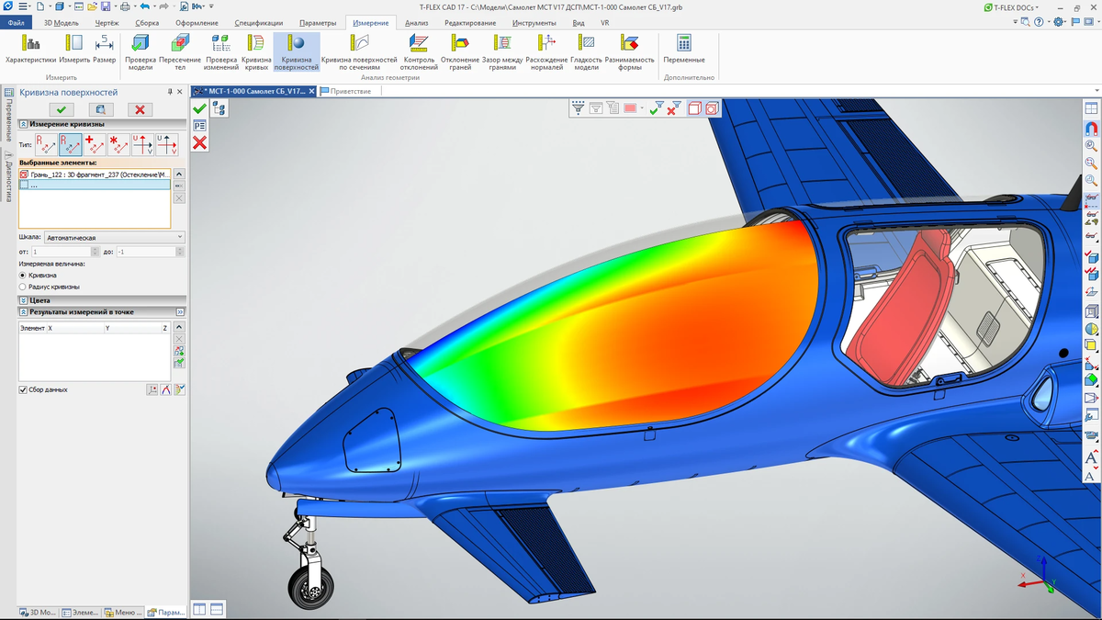
Task: Click the X column header in results table
Action: 75,328
